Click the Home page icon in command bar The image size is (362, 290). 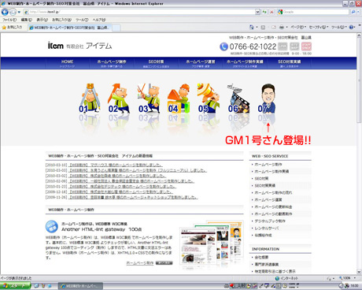coord(252,27)
